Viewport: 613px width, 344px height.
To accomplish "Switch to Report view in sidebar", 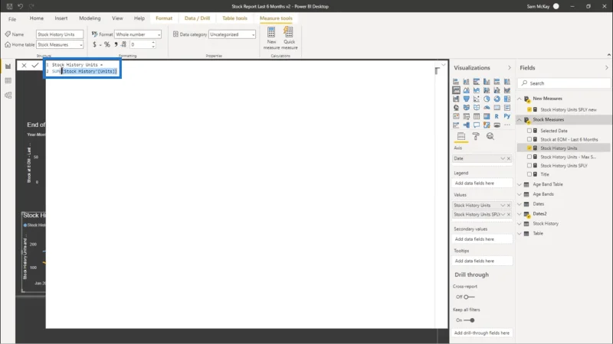I will click(8, 67).
